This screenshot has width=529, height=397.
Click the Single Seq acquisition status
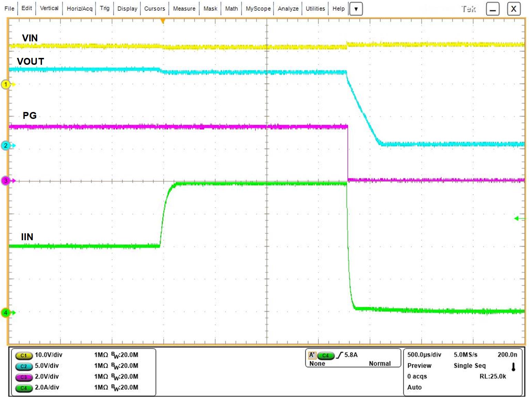tap(470, 366)
